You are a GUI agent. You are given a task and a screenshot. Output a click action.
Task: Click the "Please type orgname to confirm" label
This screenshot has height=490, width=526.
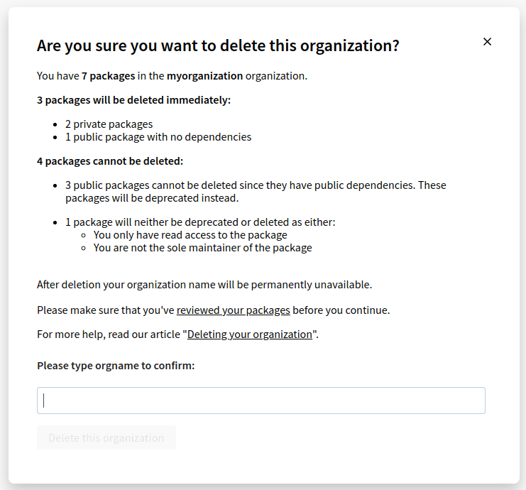pyautogui.click(x=116, y=366)
